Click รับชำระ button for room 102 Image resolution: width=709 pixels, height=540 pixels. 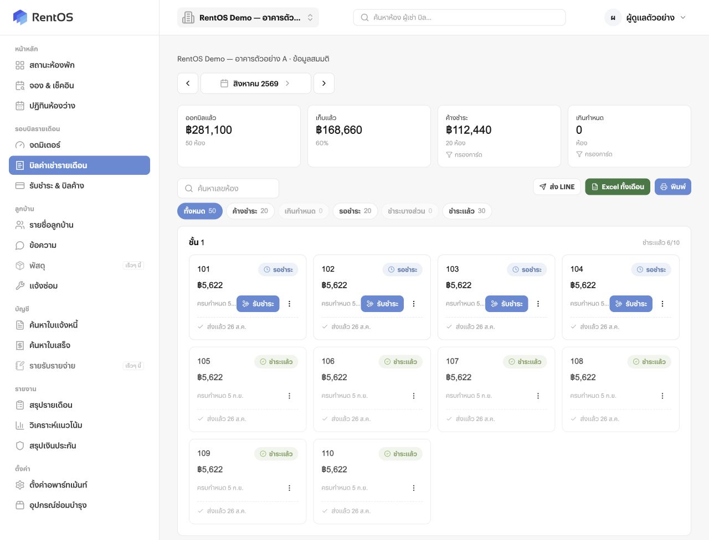383,304
